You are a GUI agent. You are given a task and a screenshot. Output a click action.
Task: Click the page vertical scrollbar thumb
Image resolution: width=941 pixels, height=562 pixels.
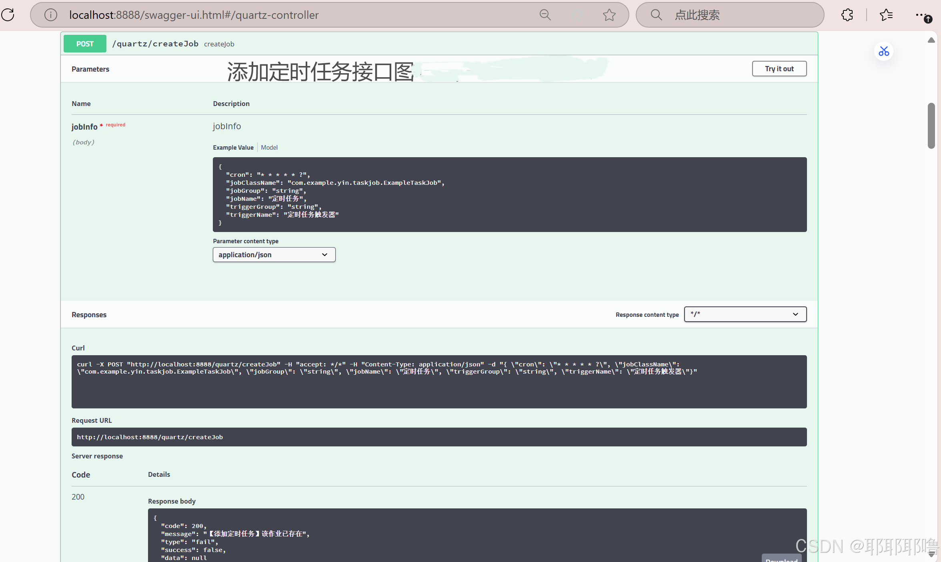tap(931, 126)
